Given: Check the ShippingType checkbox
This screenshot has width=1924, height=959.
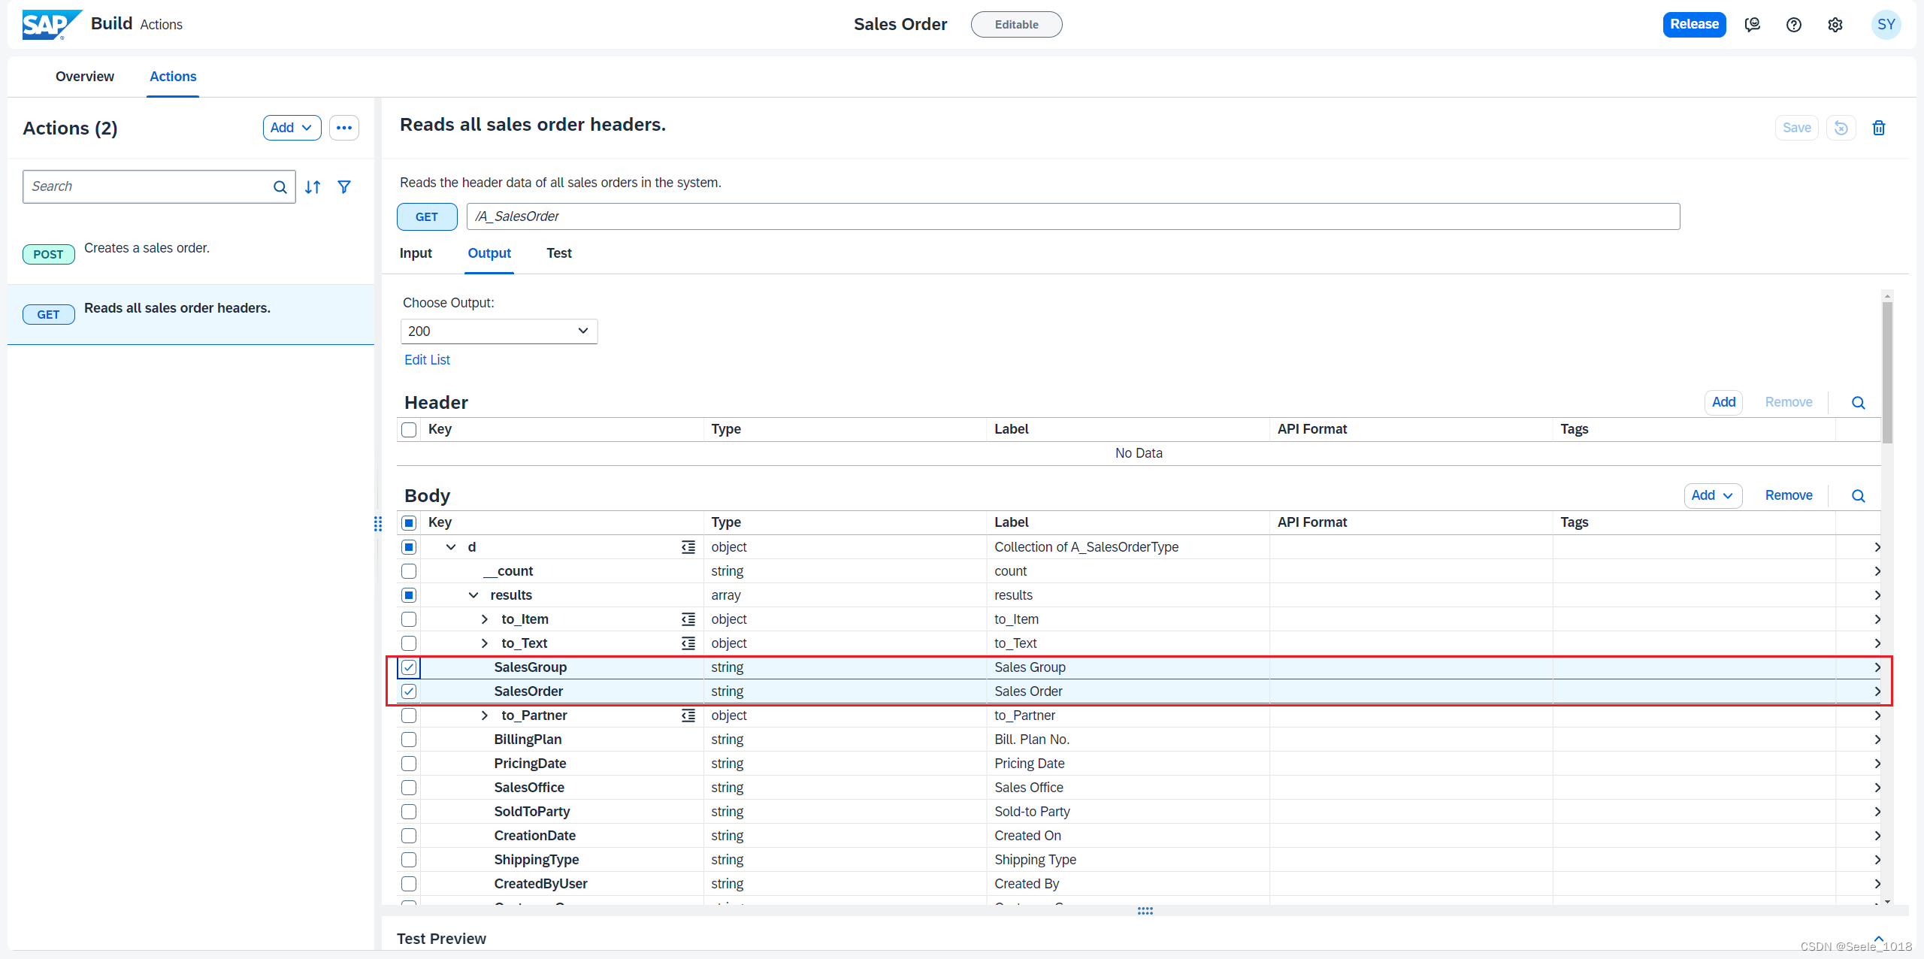Looking at the screenshot, I should pos(409,860).
